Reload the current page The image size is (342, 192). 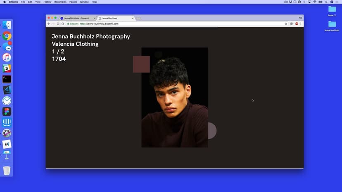58,24
